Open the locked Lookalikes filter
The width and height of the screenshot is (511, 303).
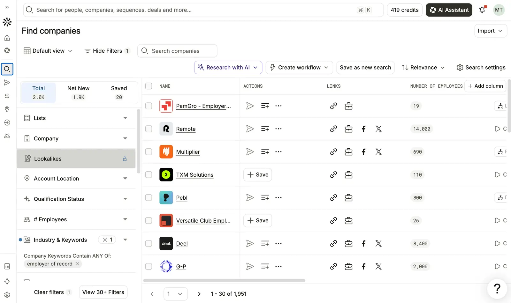(x=76, y=159)
